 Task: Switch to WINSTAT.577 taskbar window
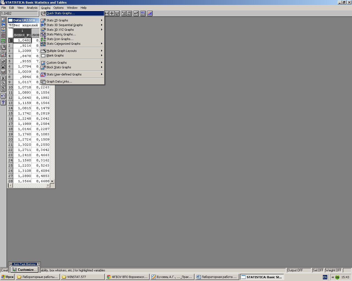tap(83, 277)
